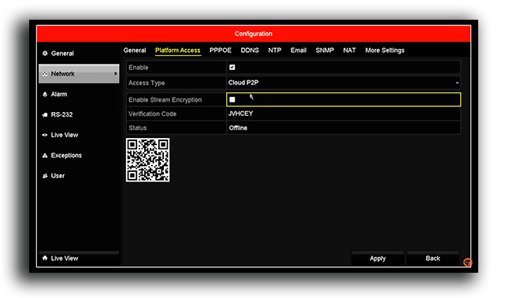Screen dimensions: 505x298
Task: Click the Access Type dropdown arrow
Action: point(457,83)
